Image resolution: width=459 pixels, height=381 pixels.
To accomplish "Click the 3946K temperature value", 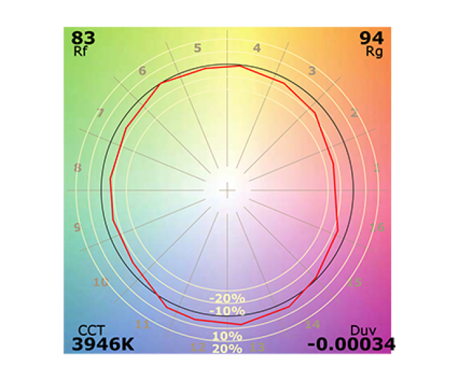I will click(x=102, y=344).
